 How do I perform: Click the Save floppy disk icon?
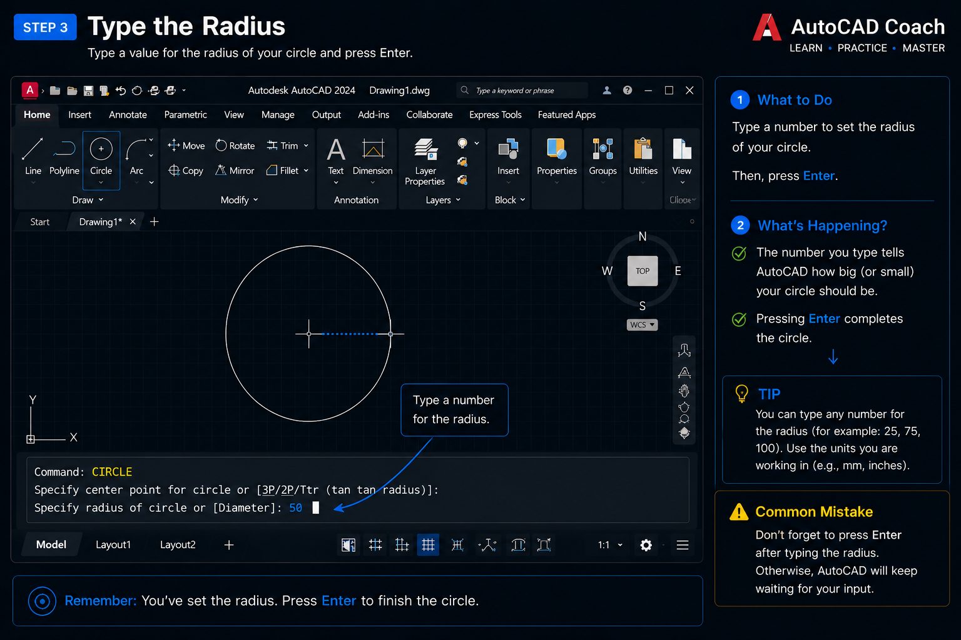coord(88,91)
